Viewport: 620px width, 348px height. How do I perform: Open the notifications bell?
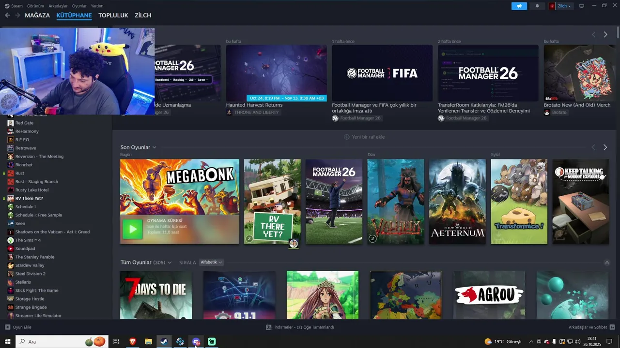[x=537, y=6]
